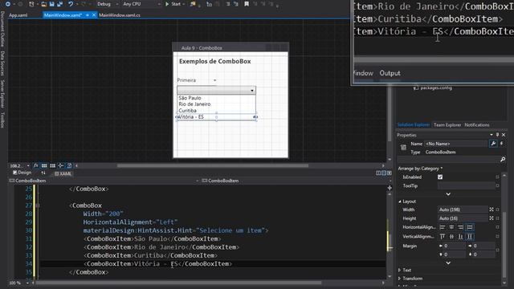Click the vertical split pane icon
514x289 pixels.
point(378,173)
